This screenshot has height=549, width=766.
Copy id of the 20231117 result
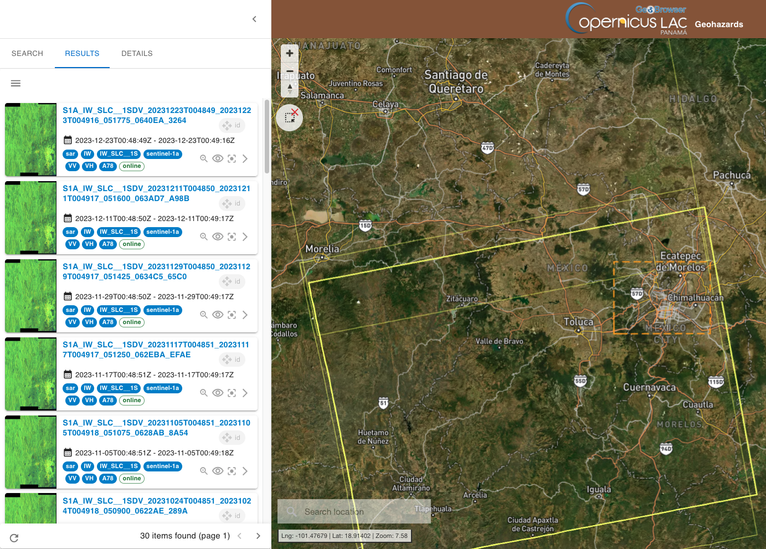tap(232, 360)
